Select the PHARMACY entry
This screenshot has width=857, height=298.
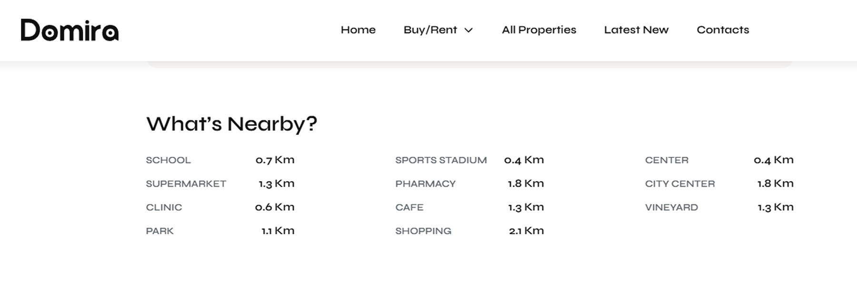(425, 184)
